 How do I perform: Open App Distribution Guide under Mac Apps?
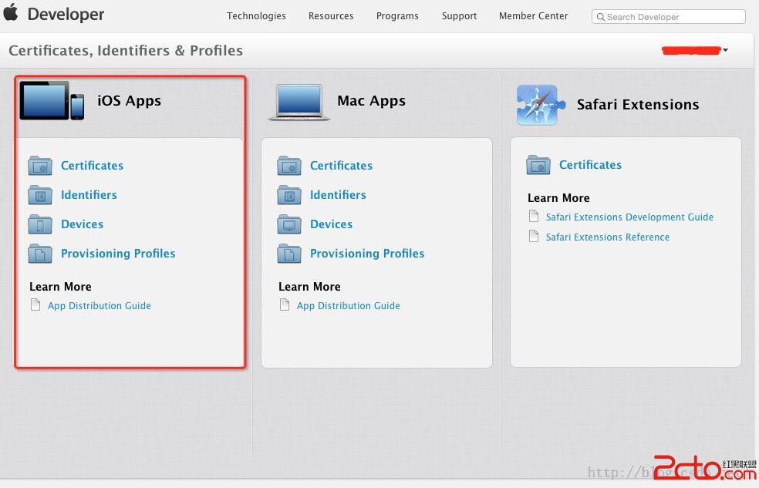pos(349,305)
